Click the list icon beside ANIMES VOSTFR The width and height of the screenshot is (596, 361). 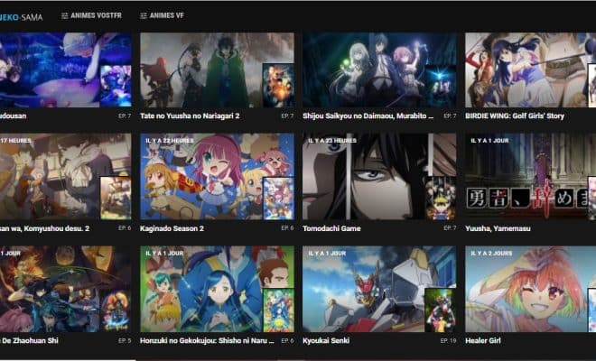[x=65, y=15]
